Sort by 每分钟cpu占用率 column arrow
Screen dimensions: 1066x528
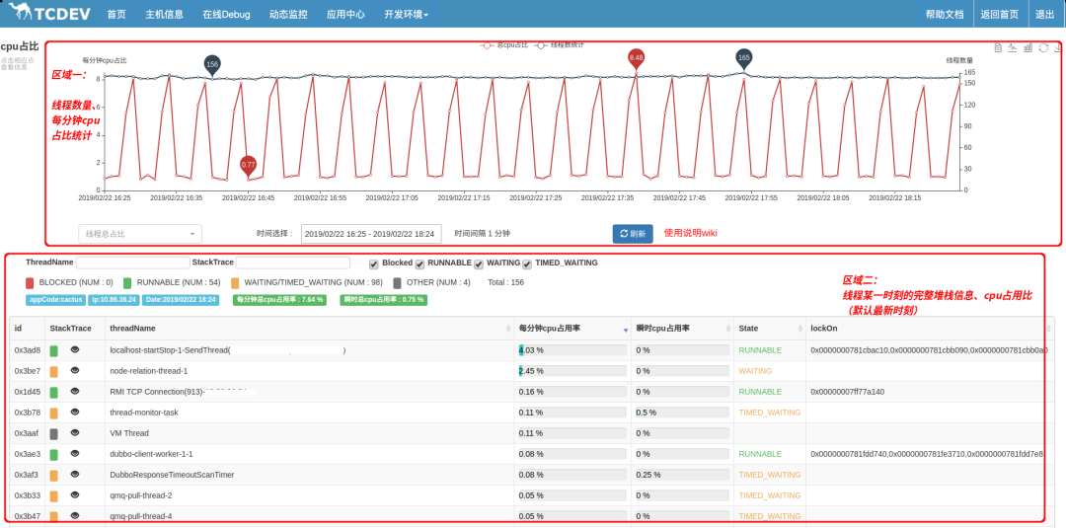[x=626, y=329]
